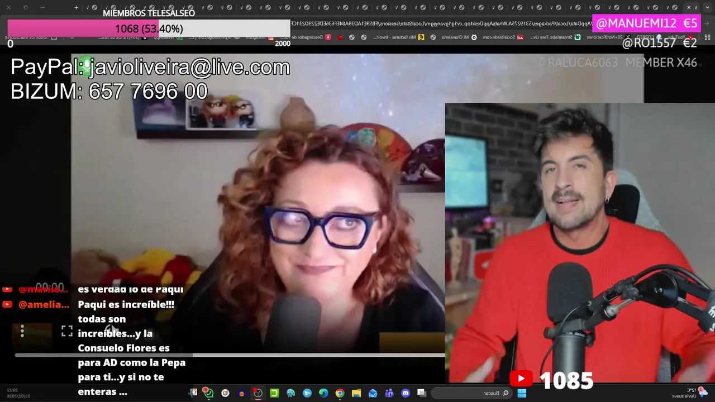
Task: Click the YouTube logo beside 1085 viewers
Action: [x=521, y=379]
